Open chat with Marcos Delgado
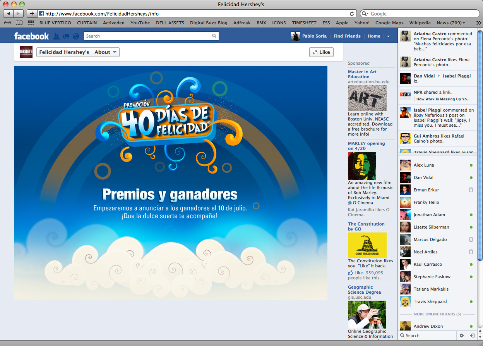 click(x=437, y=239)
